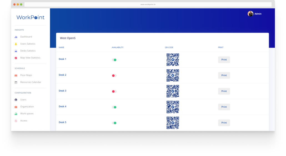The image size is (286, 156).
Task: Click Print for Desk 4
Action: [x=224, y=107]
